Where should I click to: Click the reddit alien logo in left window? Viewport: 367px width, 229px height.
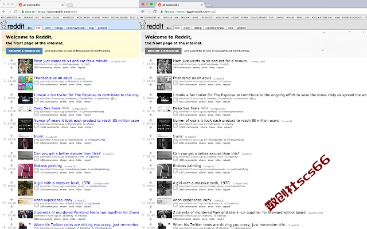[x=3, y=25]
